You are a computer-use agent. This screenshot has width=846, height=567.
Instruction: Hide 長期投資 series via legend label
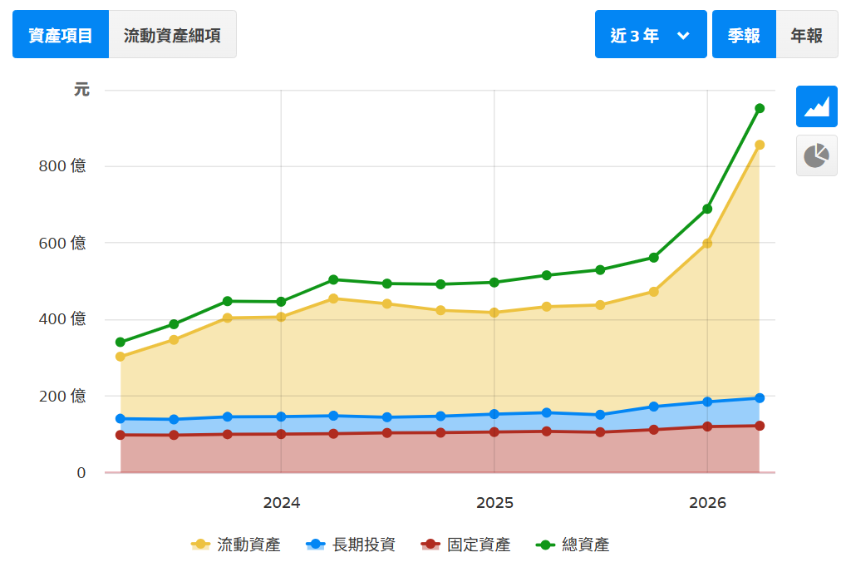(x=364, y=545)
